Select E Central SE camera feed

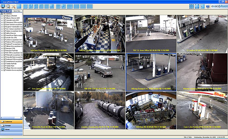(202, 34)
